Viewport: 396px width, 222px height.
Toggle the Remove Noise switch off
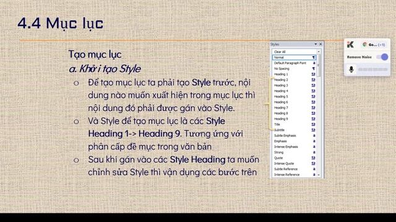point(382,57)
